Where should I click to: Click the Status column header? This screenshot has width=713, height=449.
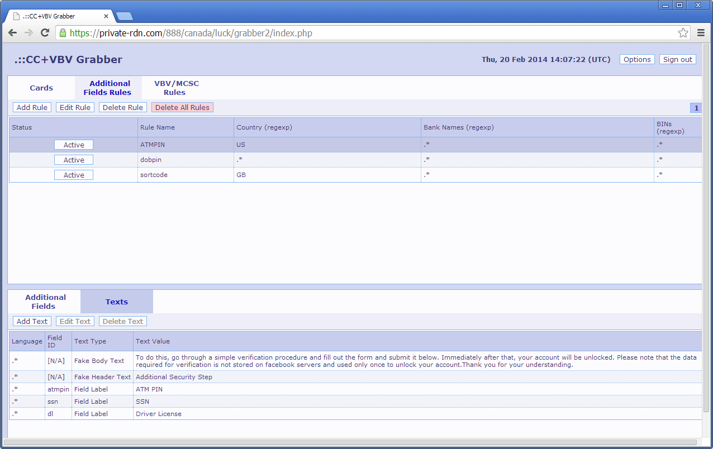[x=73, y=127]
